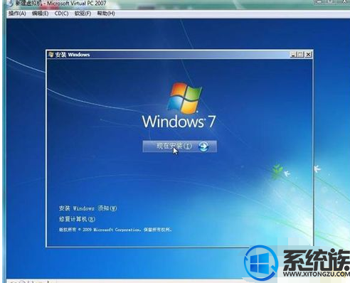The width and height of the screenshot is (350, 283).
Task: Click the Virtual PC 2007 title bar icon
Action: coord(10,4)
